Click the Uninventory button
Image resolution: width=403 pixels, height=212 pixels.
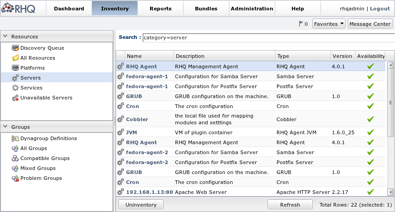141,205
